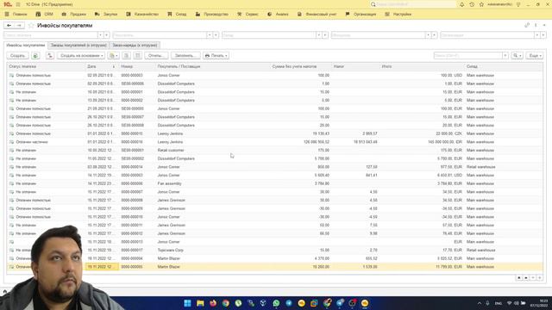Open the Производство section
Image resolution: width=552 pixels, height=310 pixels.
click(x=212, y=14)
